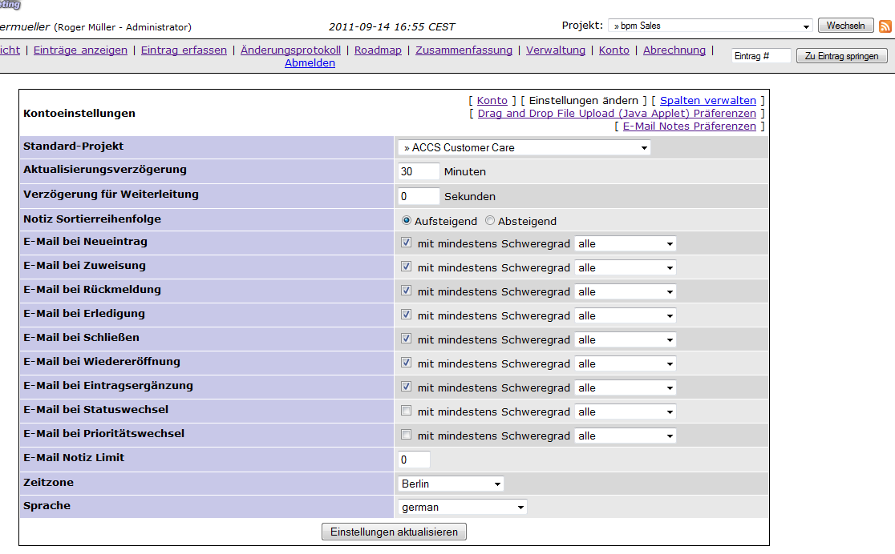The height and width of the screenshot is (554, 895).
Task: Open the Zusammenfassung menu link
Action: pos(464,50)
